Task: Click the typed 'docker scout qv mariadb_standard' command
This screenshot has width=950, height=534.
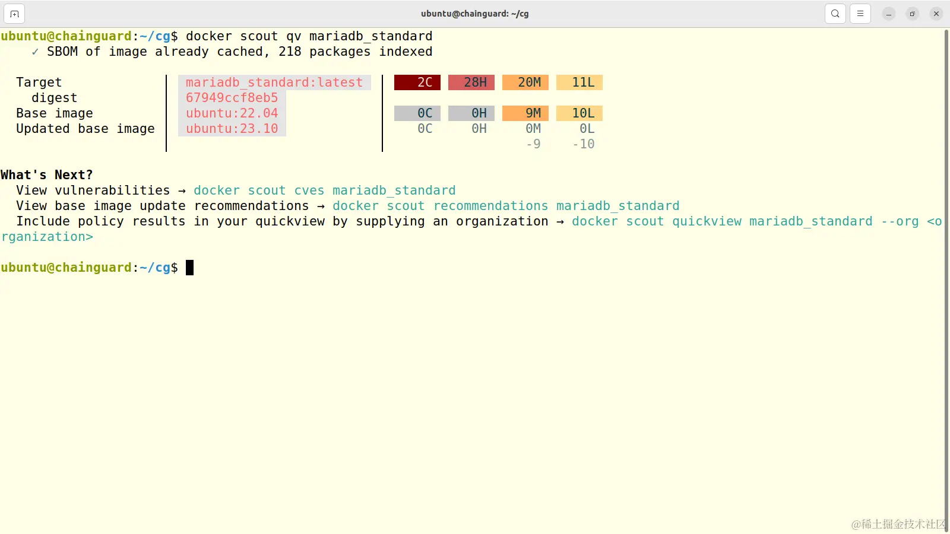Action: click(x=309, y=36)
